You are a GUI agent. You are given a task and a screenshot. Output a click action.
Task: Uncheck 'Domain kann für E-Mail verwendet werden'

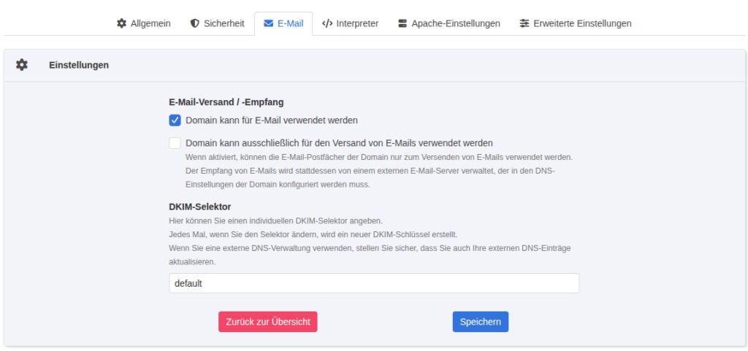coord(175,120)
